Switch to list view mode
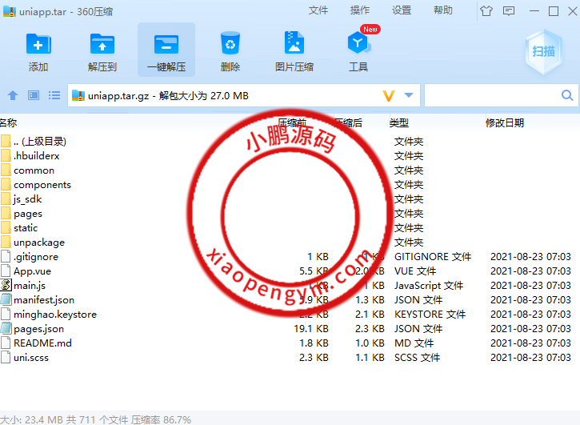 [x=54, y=95]
